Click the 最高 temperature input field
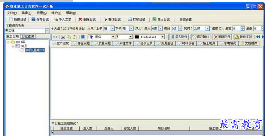The image size is (265, 136). [237, 28]
